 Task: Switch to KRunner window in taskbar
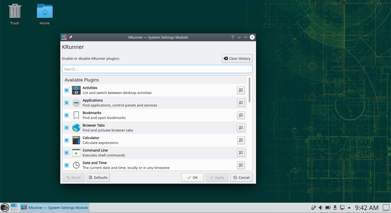click(x=55, y=208)
